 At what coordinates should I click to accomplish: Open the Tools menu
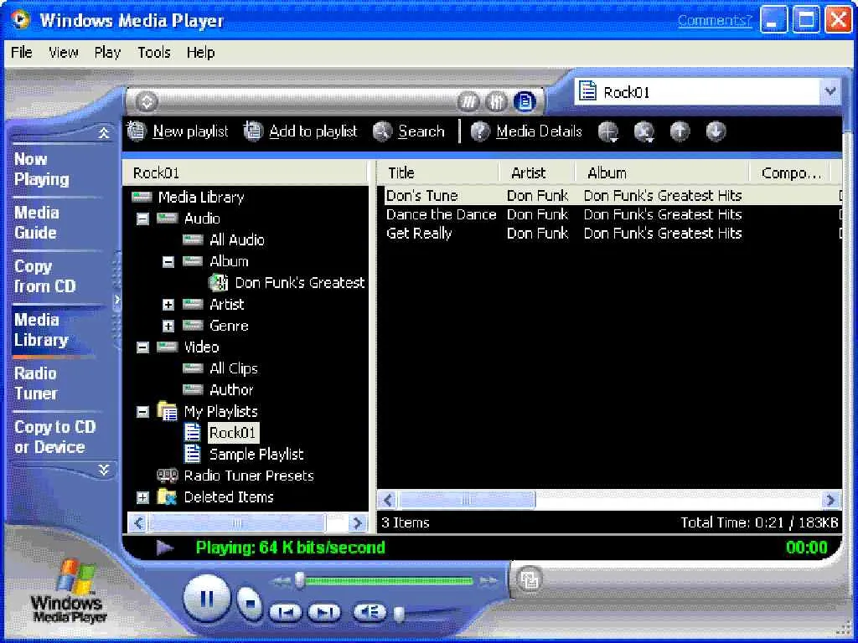[154, 53]
